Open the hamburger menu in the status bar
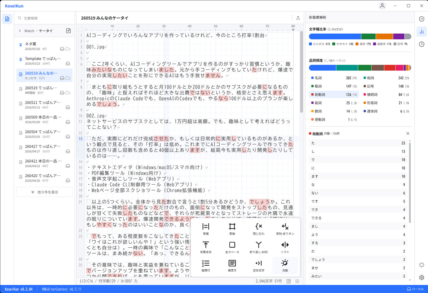Viewport: 428px width, 293px height. [297, 281]
